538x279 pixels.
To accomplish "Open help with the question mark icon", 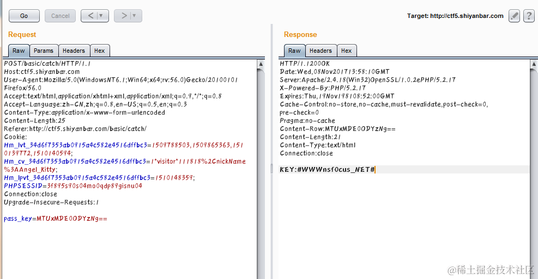I will tap(529, 16).
